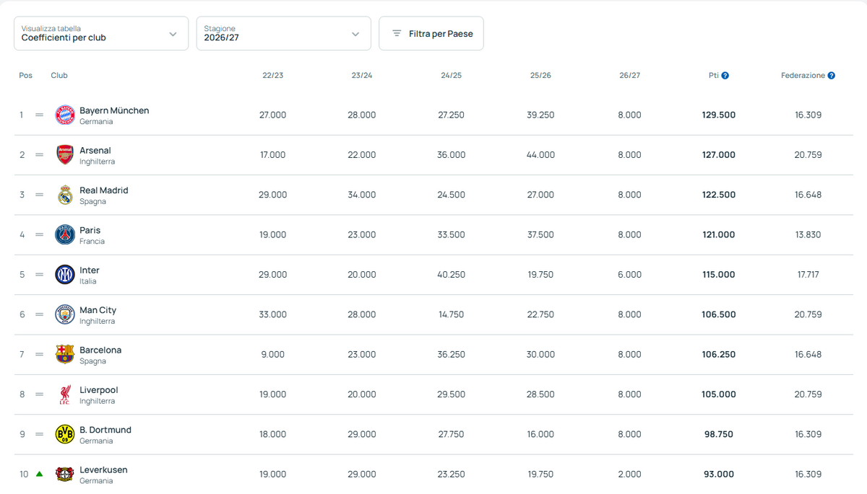This screenshot has height=494, width=867.
Task: Click the unchanged position marker for Bayern München
Action: tap(39, 115)
